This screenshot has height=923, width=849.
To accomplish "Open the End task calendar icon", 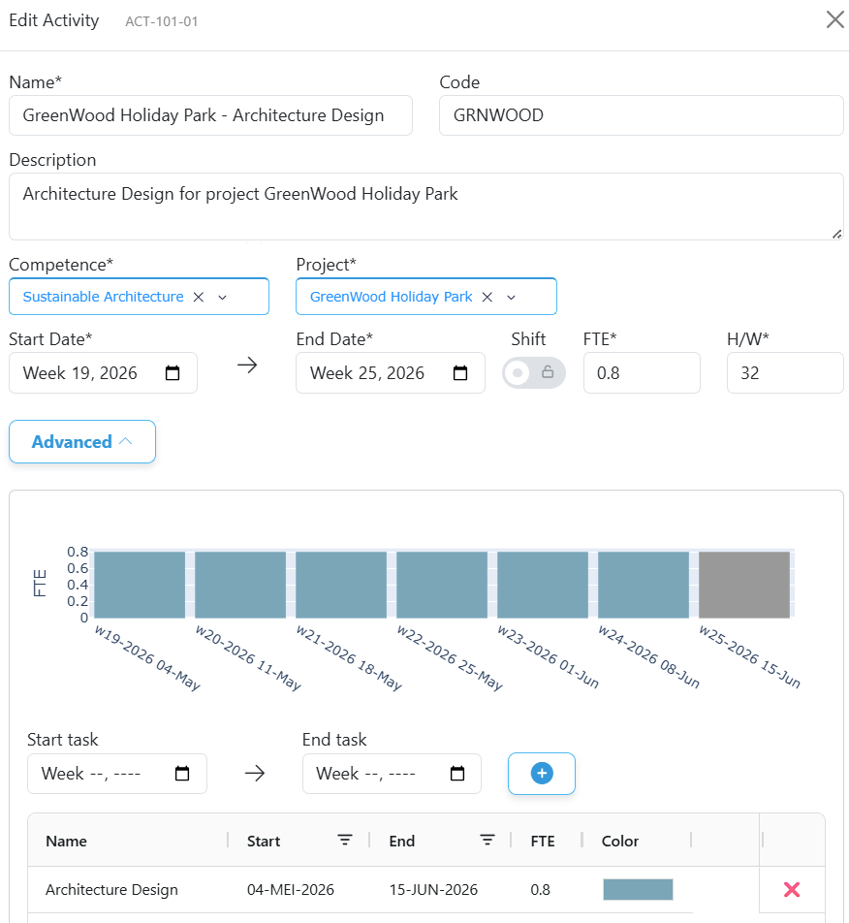I will click(x=457, y=773).
